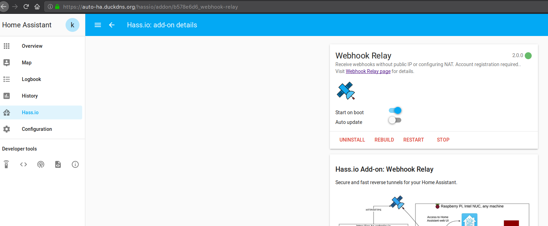Follow the Webhook Relay page link
The image size is (548, 226).
(x=368, y=71)
